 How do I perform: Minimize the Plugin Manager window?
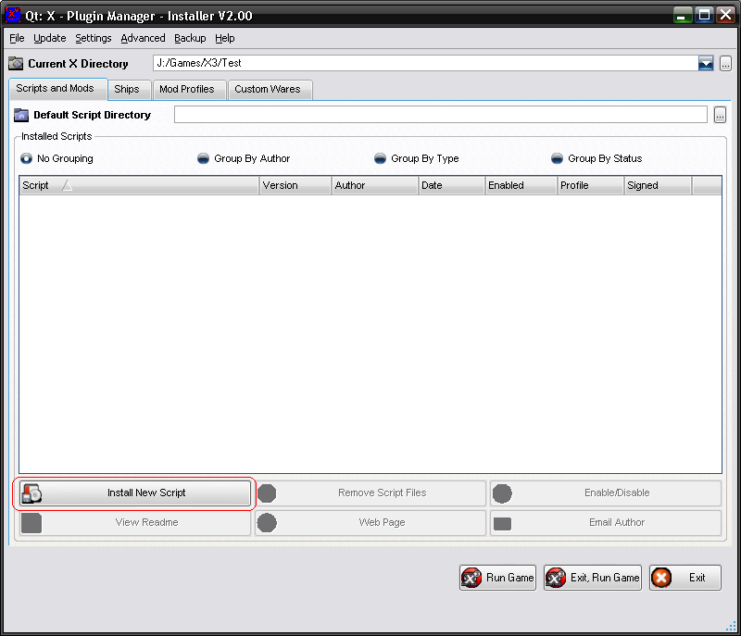pyautogui.click(x=683, y=15)
